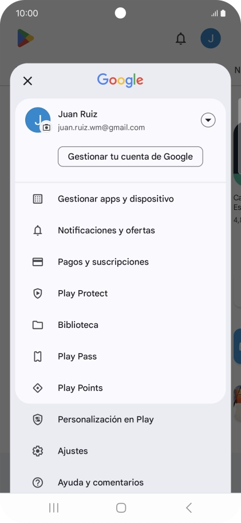Tap the Play Pass ticket icon
241x523 pixels.
coord(38,356)
